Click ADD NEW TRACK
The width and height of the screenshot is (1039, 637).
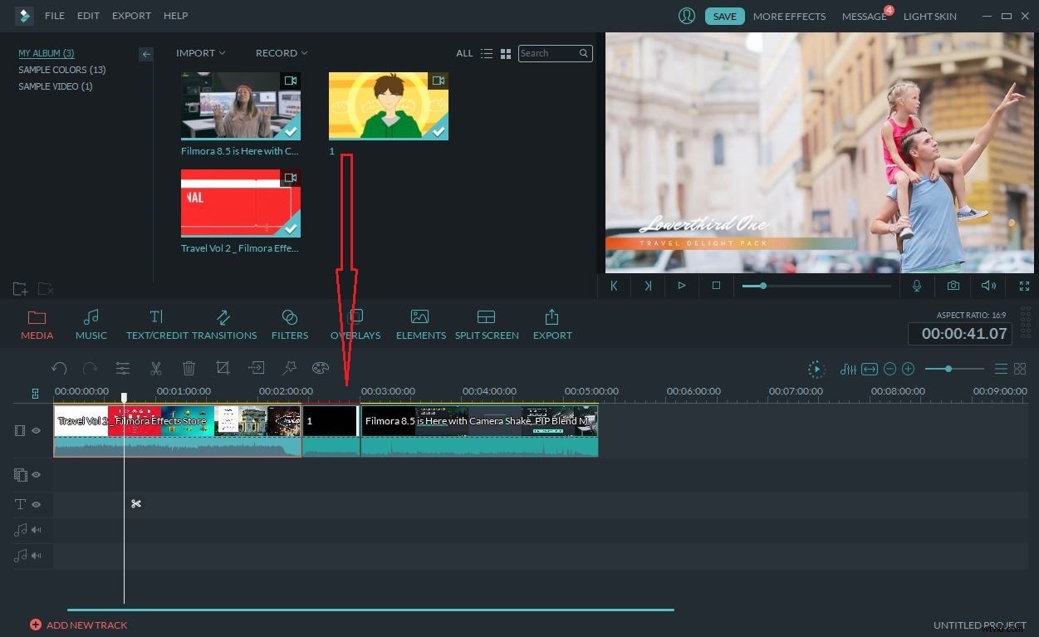point(79,625)
